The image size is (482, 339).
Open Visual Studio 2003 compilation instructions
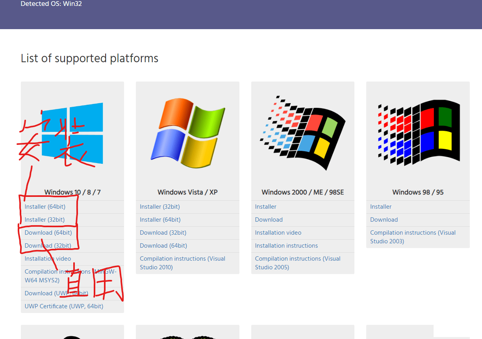pos(413,237)
